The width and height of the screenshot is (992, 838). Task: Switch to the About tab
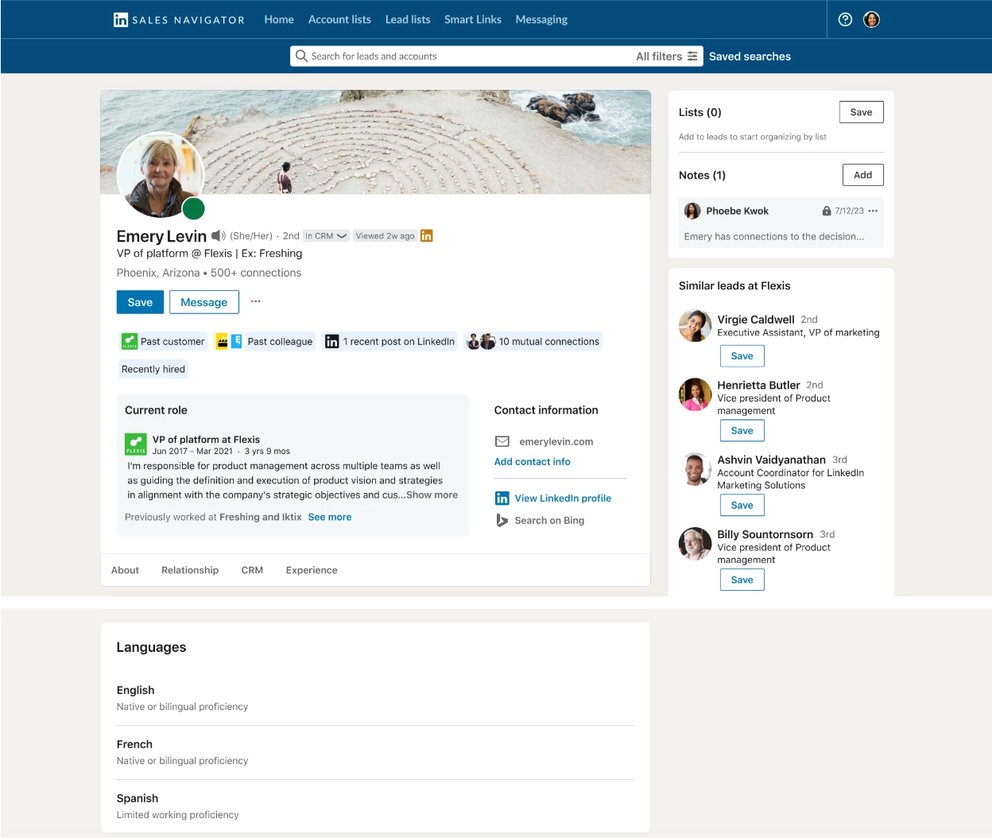125,571
